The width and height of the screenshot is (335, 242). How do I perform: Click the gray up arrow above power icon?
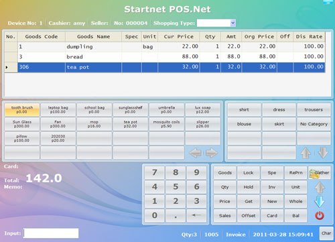click(320, 187)
